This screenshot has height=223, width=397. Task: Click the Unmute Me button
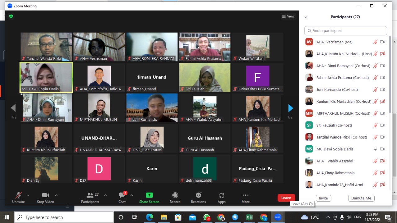(361, 198)
